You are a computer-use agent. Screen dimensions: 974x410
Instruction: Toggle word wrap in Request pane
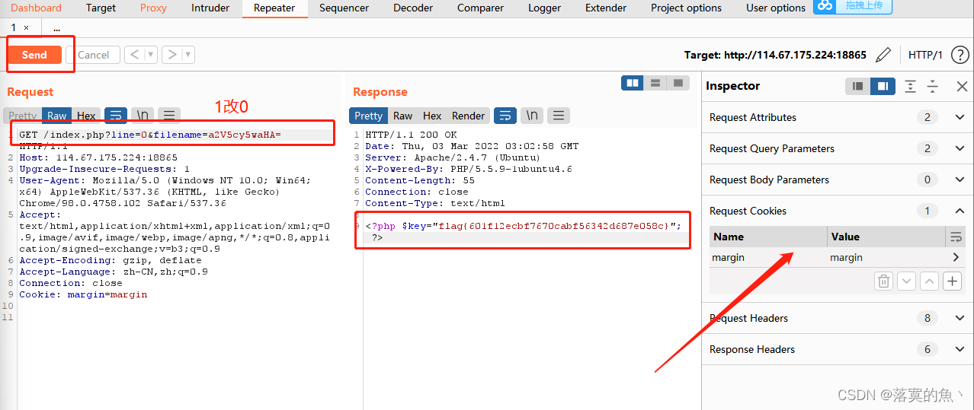click(115, 116)
